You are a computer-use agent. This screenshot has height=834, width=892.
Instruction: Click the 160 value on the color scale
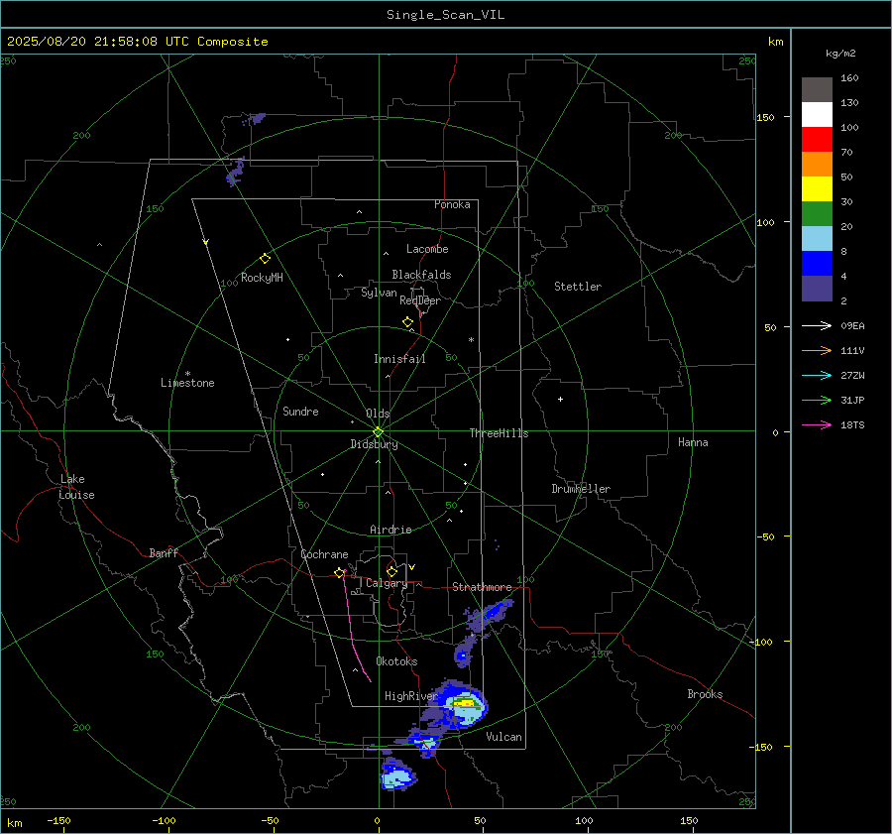849,78
